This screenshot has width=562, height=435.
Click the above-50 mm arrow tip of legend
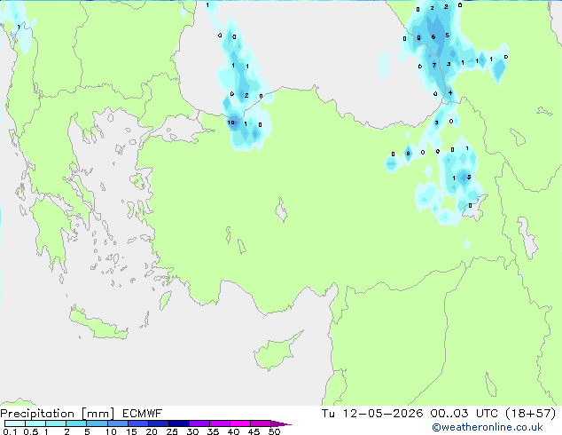[x=281, y=423]
